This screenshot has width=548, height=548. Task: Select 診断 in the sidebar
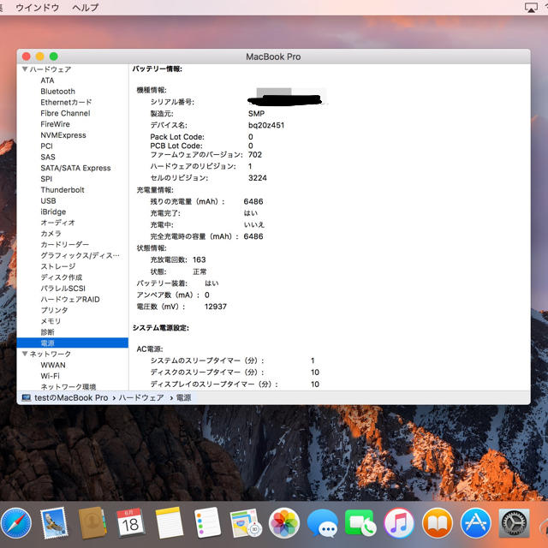(47, 332)
